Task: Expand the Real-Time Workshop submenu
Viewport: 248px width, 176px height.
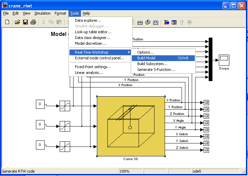Action: (100, 52)
